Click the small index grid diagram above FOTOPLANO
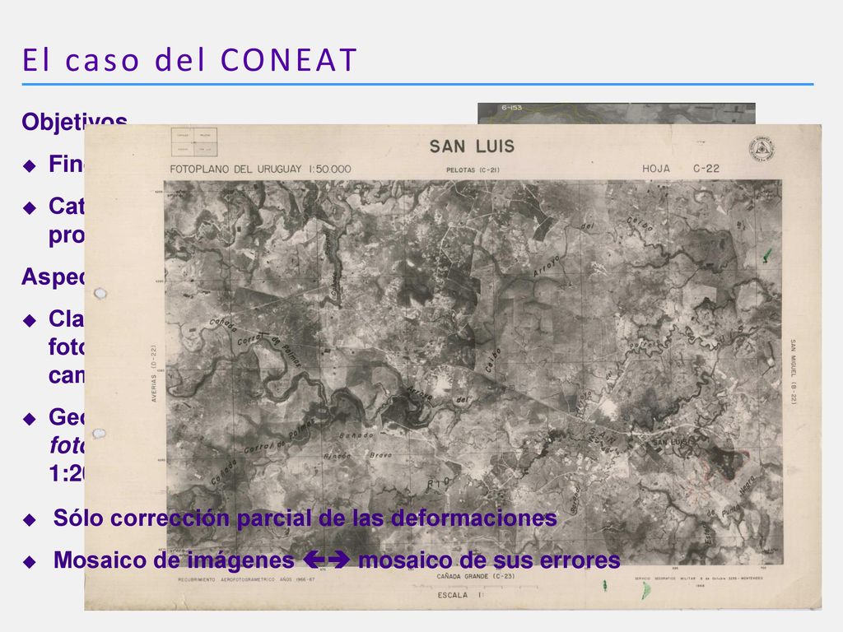This screenshot has height=632, width=843. click(194, 142)
